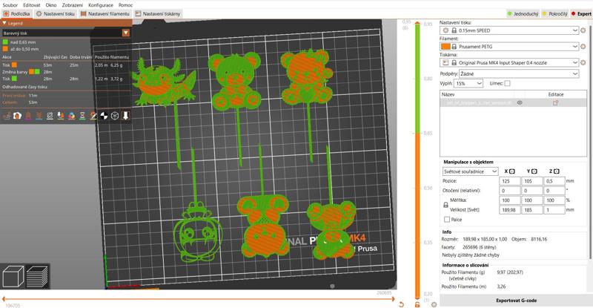Open the Editovat menu

[31, 5]
